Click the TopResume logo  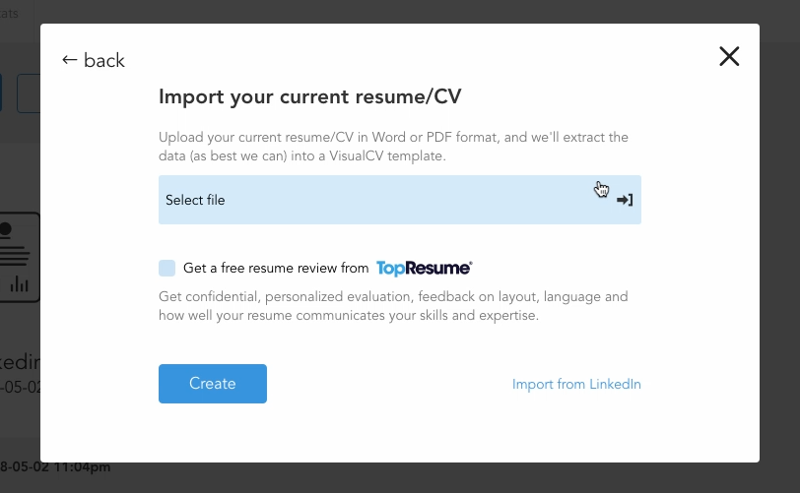424,269
